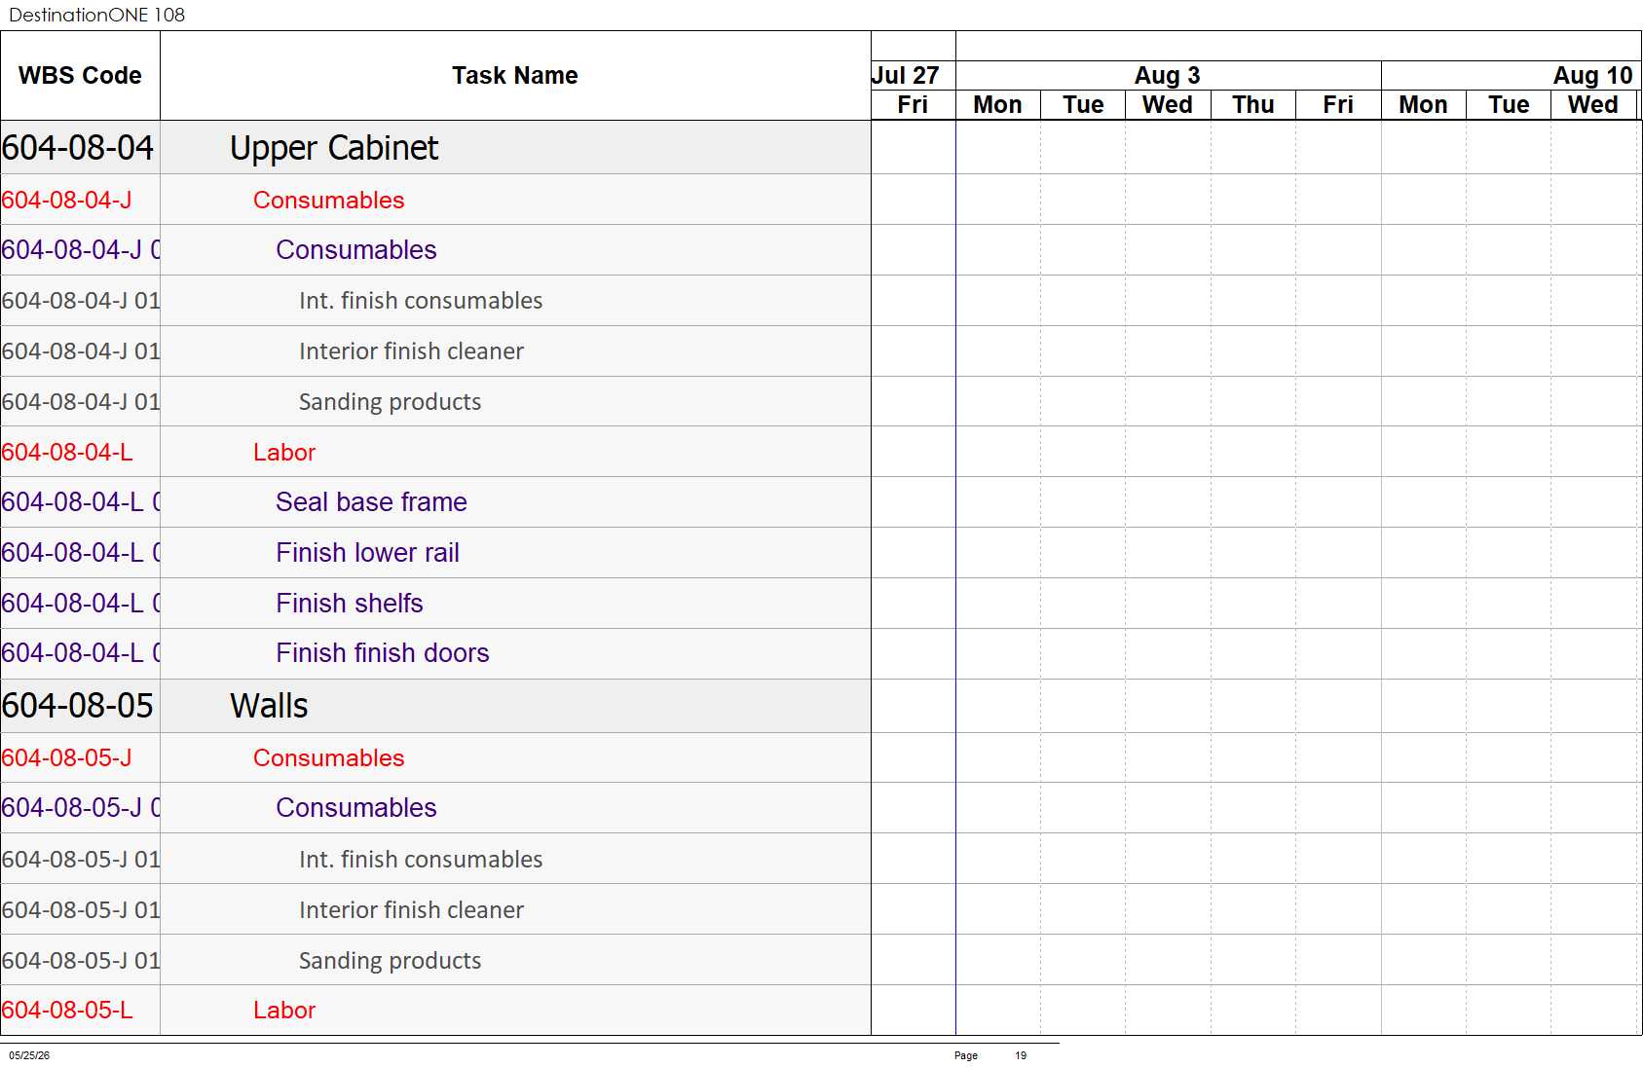Select WBS code 604-08-04

coord(78,148)
